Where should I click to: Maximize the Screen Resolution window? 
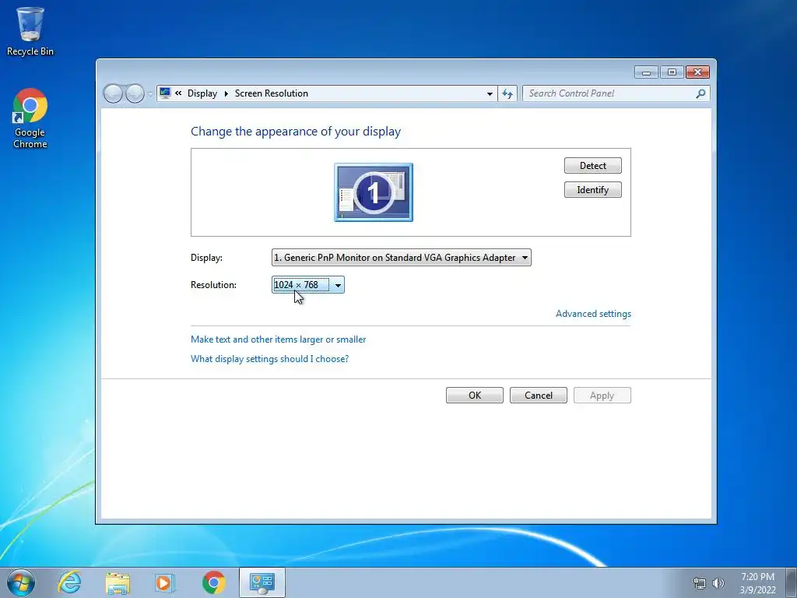tap(672, 72)
